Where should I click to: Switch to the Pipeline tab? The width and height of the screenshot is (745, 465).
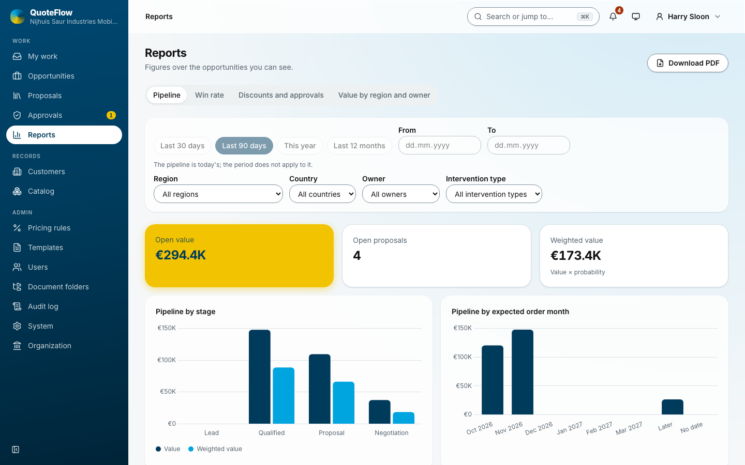[167, 95]
